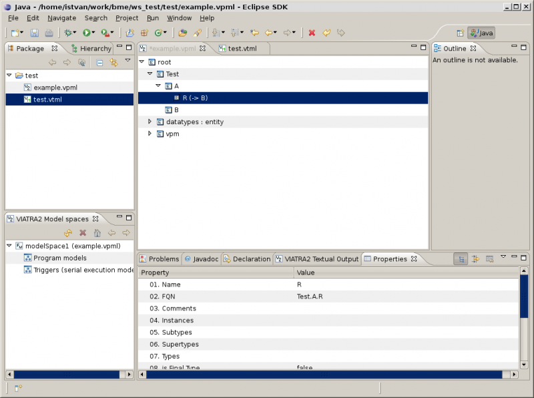
Task: Collapse the A entity node
Action: click(x=158, y=85)
